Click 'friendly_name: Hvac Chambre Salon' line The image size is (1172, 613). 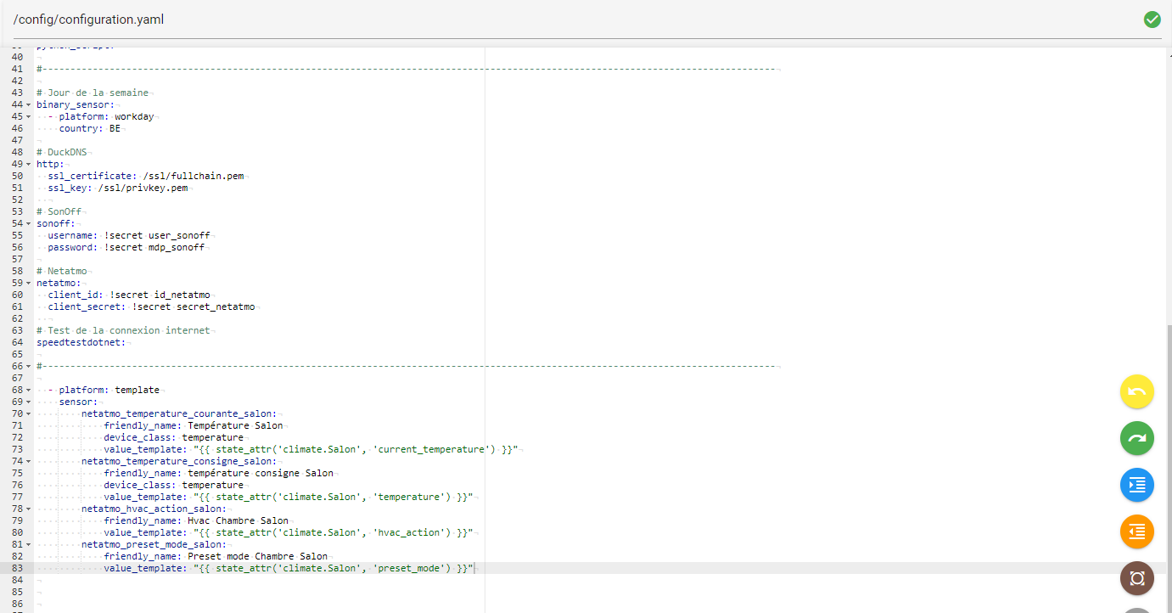196,520
